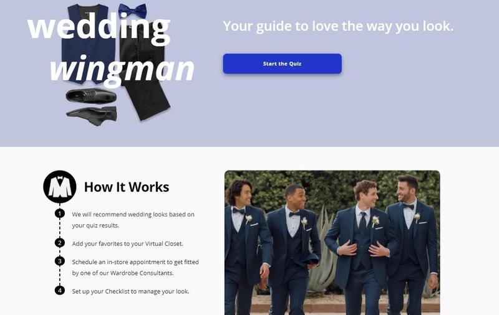Click 'We will recommend wedding looks' step text
Screen dimensions: 499x315
point(133,220)
